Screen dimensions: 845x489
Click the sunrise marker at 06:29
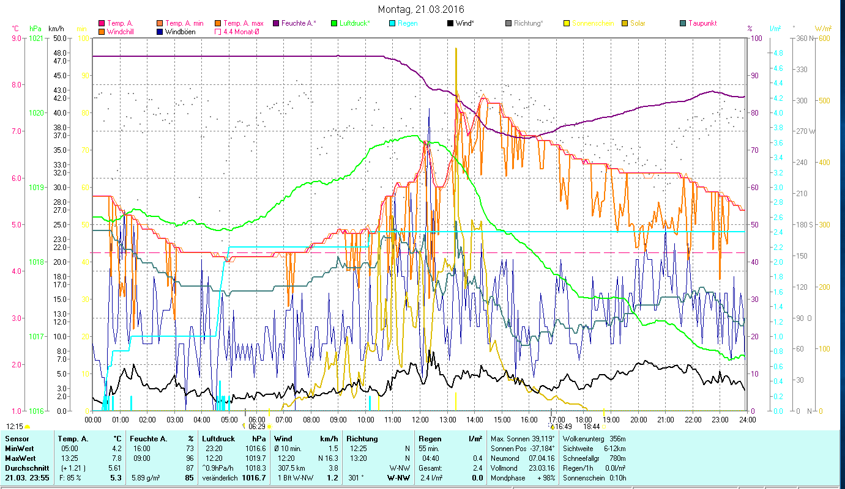(x=257, y=427)
